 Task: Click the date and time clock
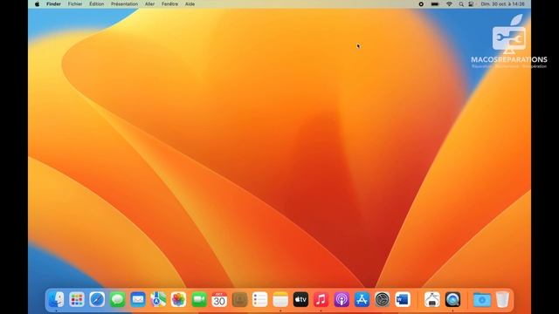(503, 3)
